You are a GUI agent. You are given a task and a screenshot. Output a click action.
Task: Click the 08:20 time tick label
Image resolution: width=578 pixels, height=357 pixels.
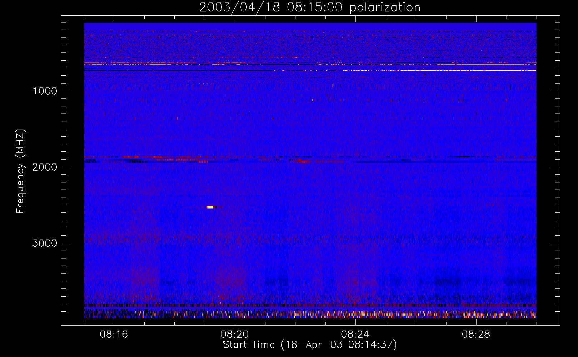(235, 335)
